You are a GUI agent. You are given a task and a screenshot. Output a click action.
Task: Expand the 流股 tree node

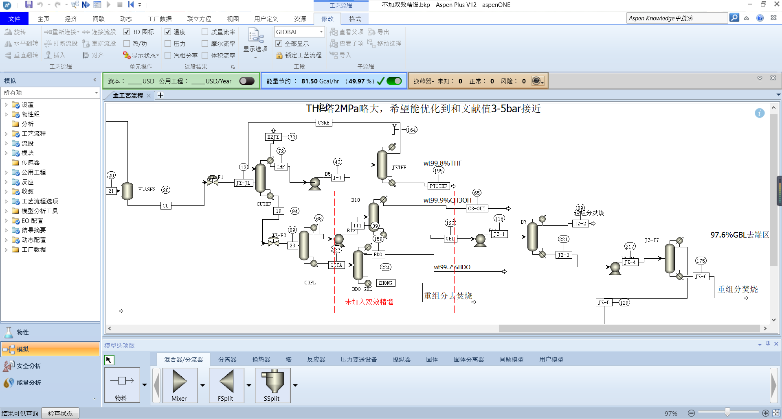pyautogui.click(x=6, y=143)
